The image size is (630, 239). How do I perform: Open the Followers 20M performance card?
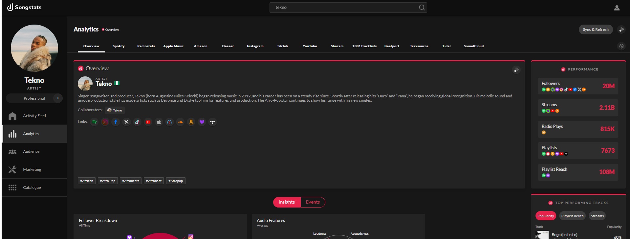(x=578, y=86)
